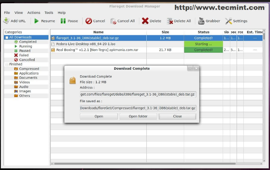
Task: Open the Tools menu
Action: (49, 13)
